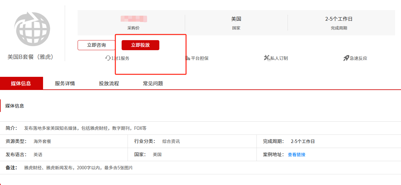The height and width of the screenshot is (185, 401).
Task: Switch to the 媒体信息 tab
Action: [x=21, y=83]
